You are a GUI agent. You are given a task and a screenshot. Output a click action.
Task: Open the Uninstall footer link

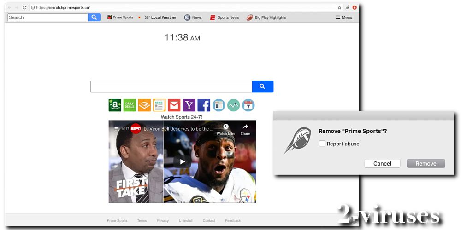coord(185,221)
